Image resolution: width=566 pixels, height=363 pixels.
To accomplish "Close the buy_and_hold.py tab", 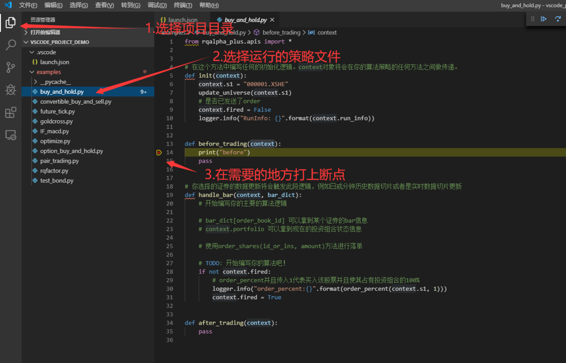I will 273,20.
